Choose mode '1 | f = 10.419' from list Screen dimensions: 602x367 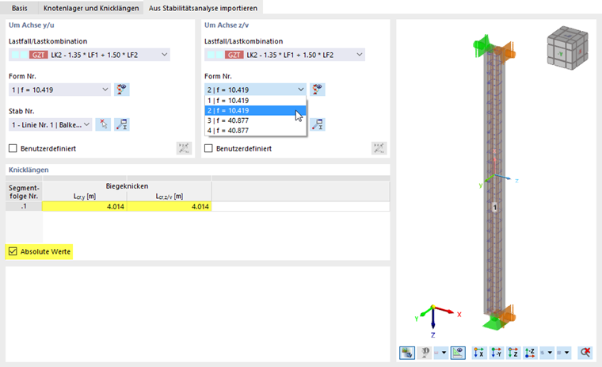click(x=255, y=101)
